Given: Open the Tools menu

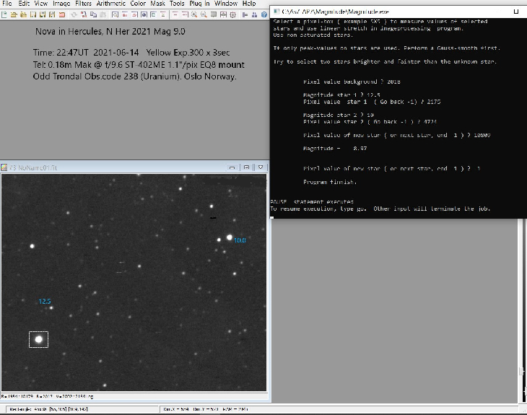Looking at the screenshot, I should pyautogui.click(x=177, y=4).
